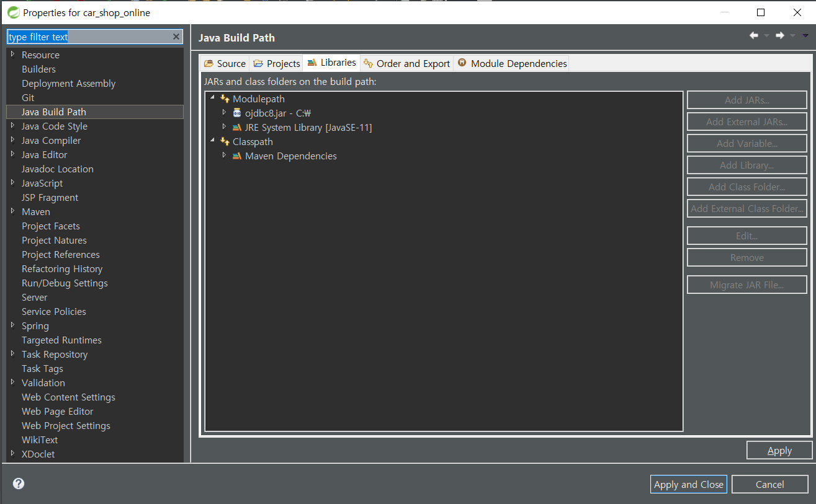The image size is (816, 504).
Task: Expand the Java Compiler category
Action: point(12,139)
